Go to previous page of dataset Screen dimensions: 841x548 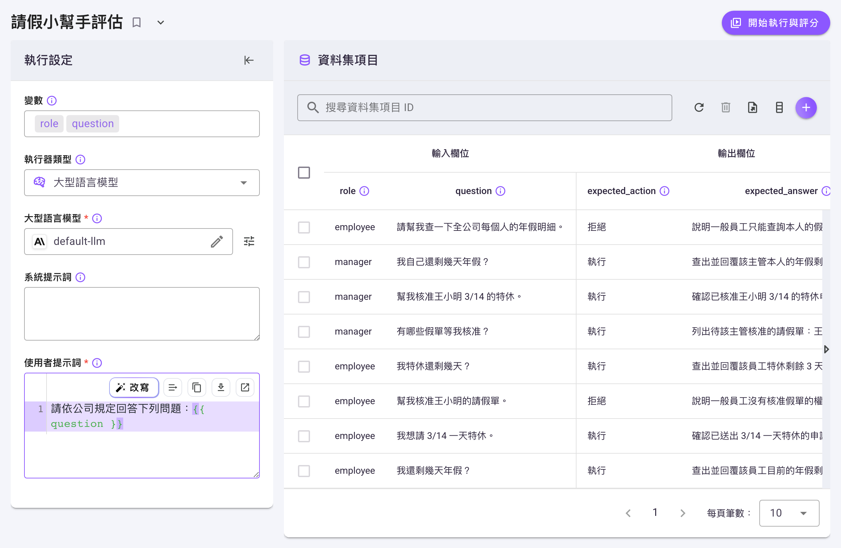point(628,513)
